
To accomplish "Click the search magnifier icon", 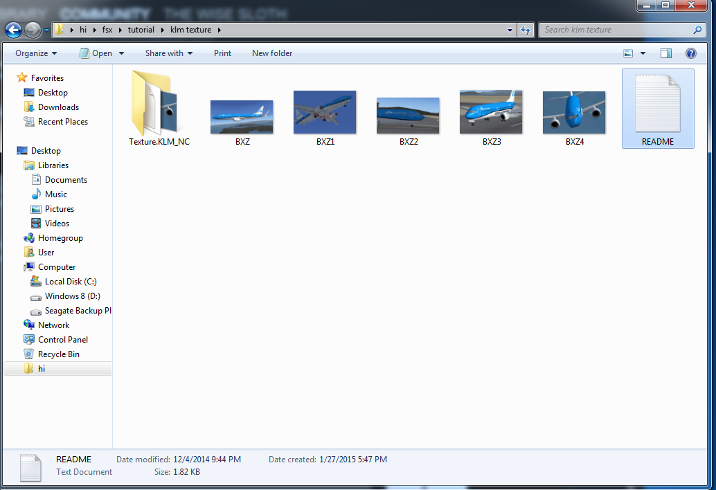I will (697, 30).
